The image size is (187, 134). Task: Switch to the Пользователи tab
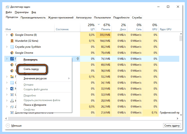[x=102, y=18]
